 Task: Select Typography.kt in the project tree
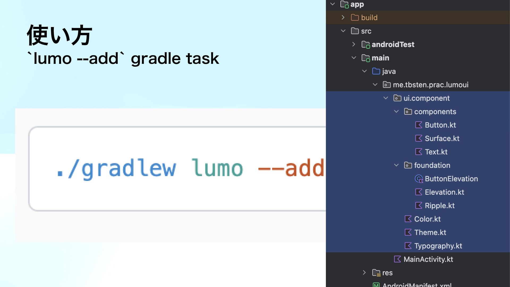tap(438, 246)
